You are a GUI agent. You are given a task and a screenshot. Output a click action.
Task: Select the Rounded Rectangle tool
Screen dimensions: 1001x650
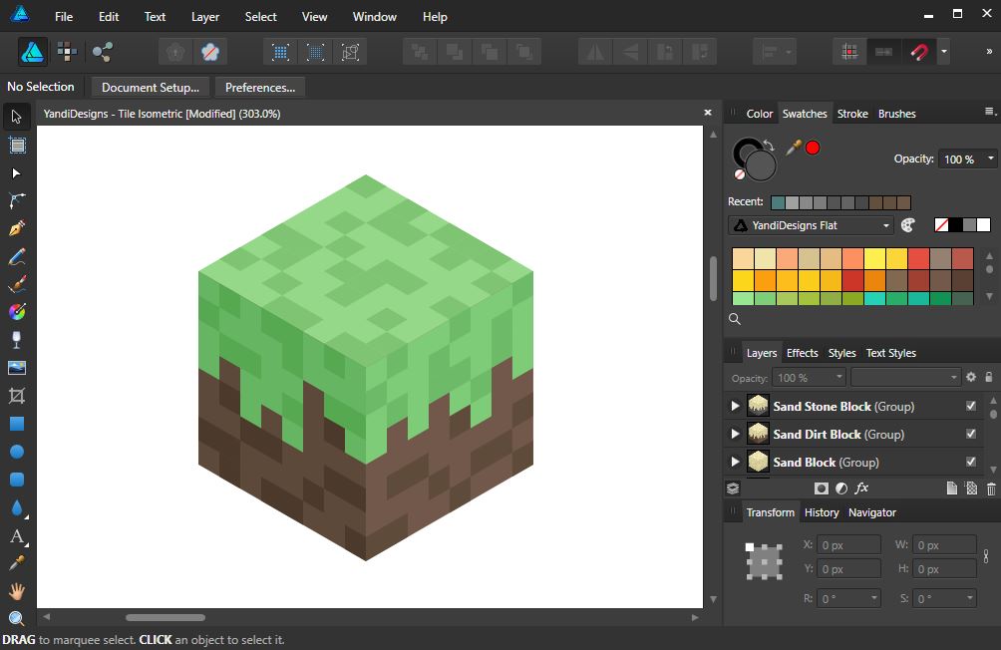[17, 480]
